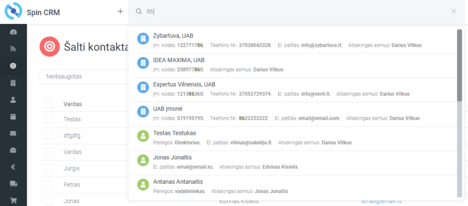Click the Vardas column header
This screenshot has width=468, height=206.
72,104
